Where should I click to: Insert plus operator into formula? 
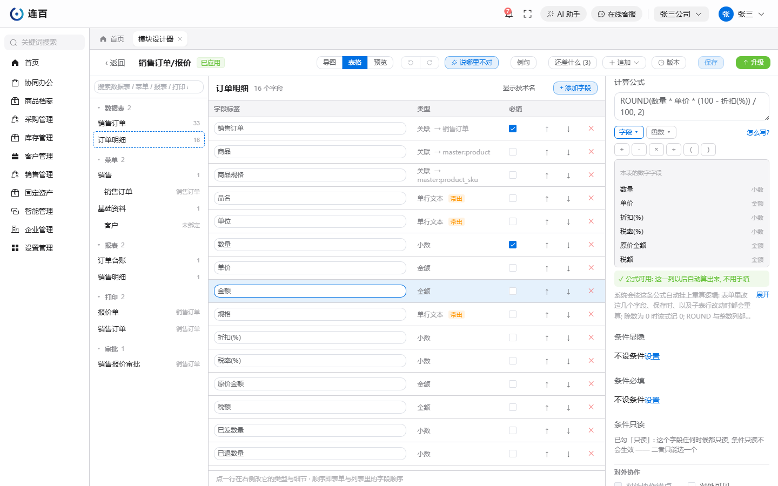click(622, 150)
